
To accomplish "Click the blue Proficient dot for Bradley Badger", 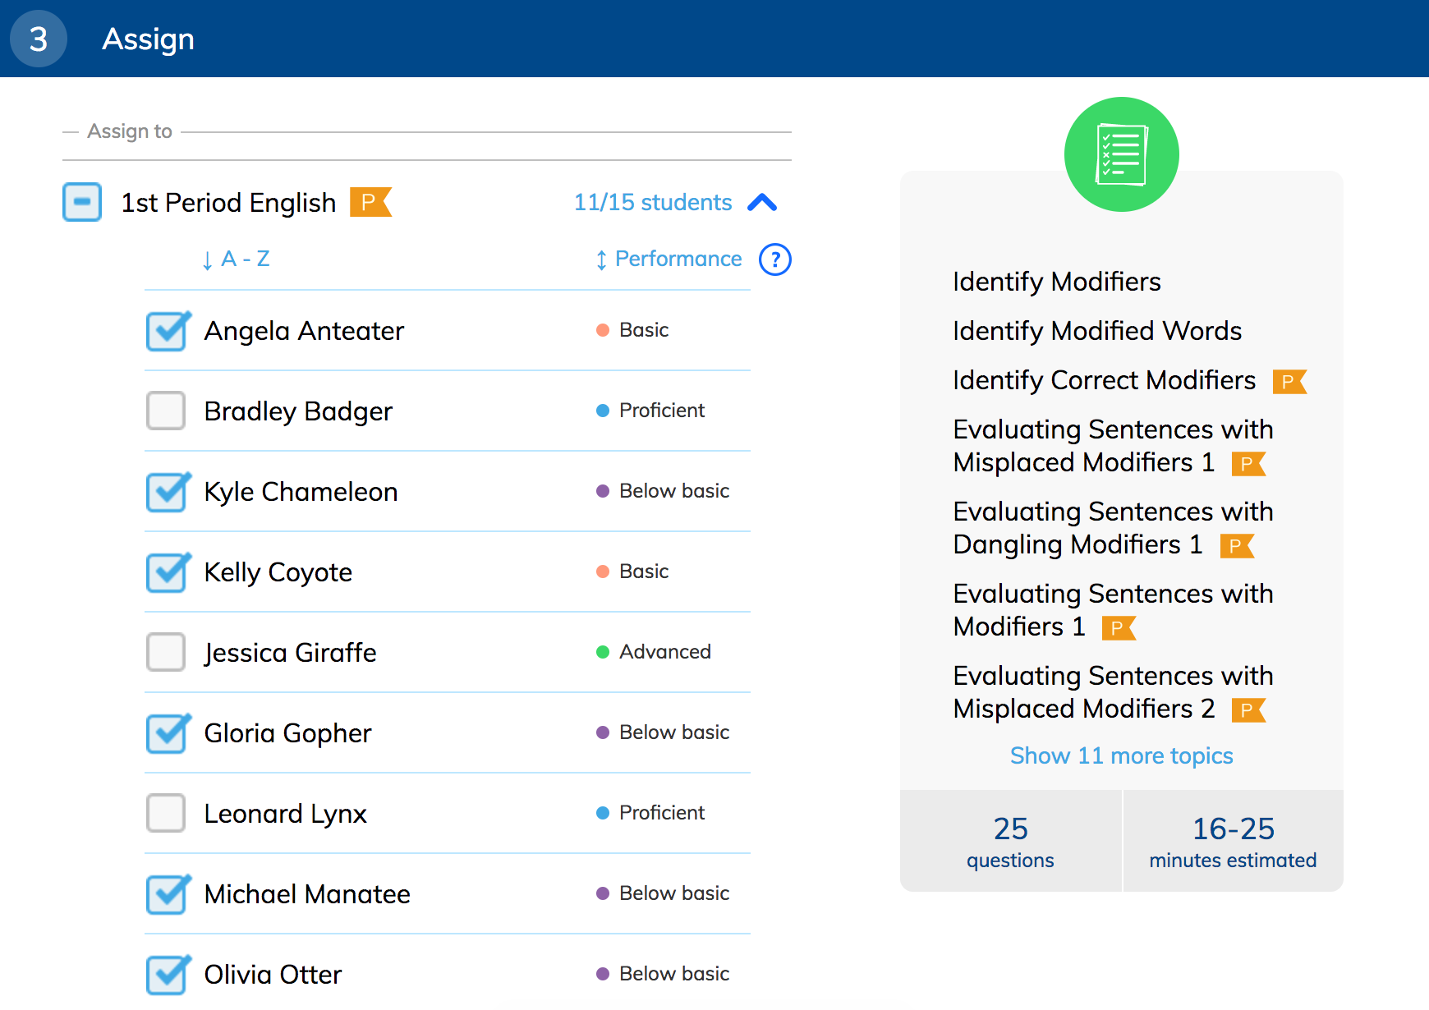I will tap(603, 411).
